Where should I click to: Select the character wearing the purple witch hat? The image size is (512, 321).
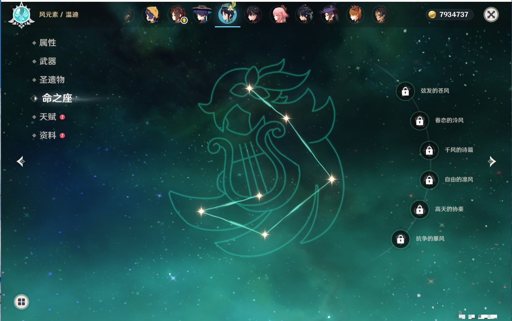[330, 15]
